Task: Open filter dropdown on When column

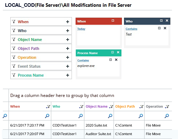Action: coord(48,107)
